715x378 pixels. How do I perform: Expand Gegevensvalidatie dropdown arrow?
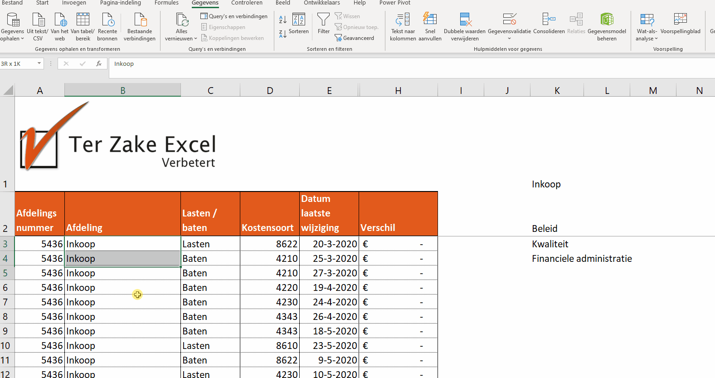pyautogui.click(x=509, y=39)
